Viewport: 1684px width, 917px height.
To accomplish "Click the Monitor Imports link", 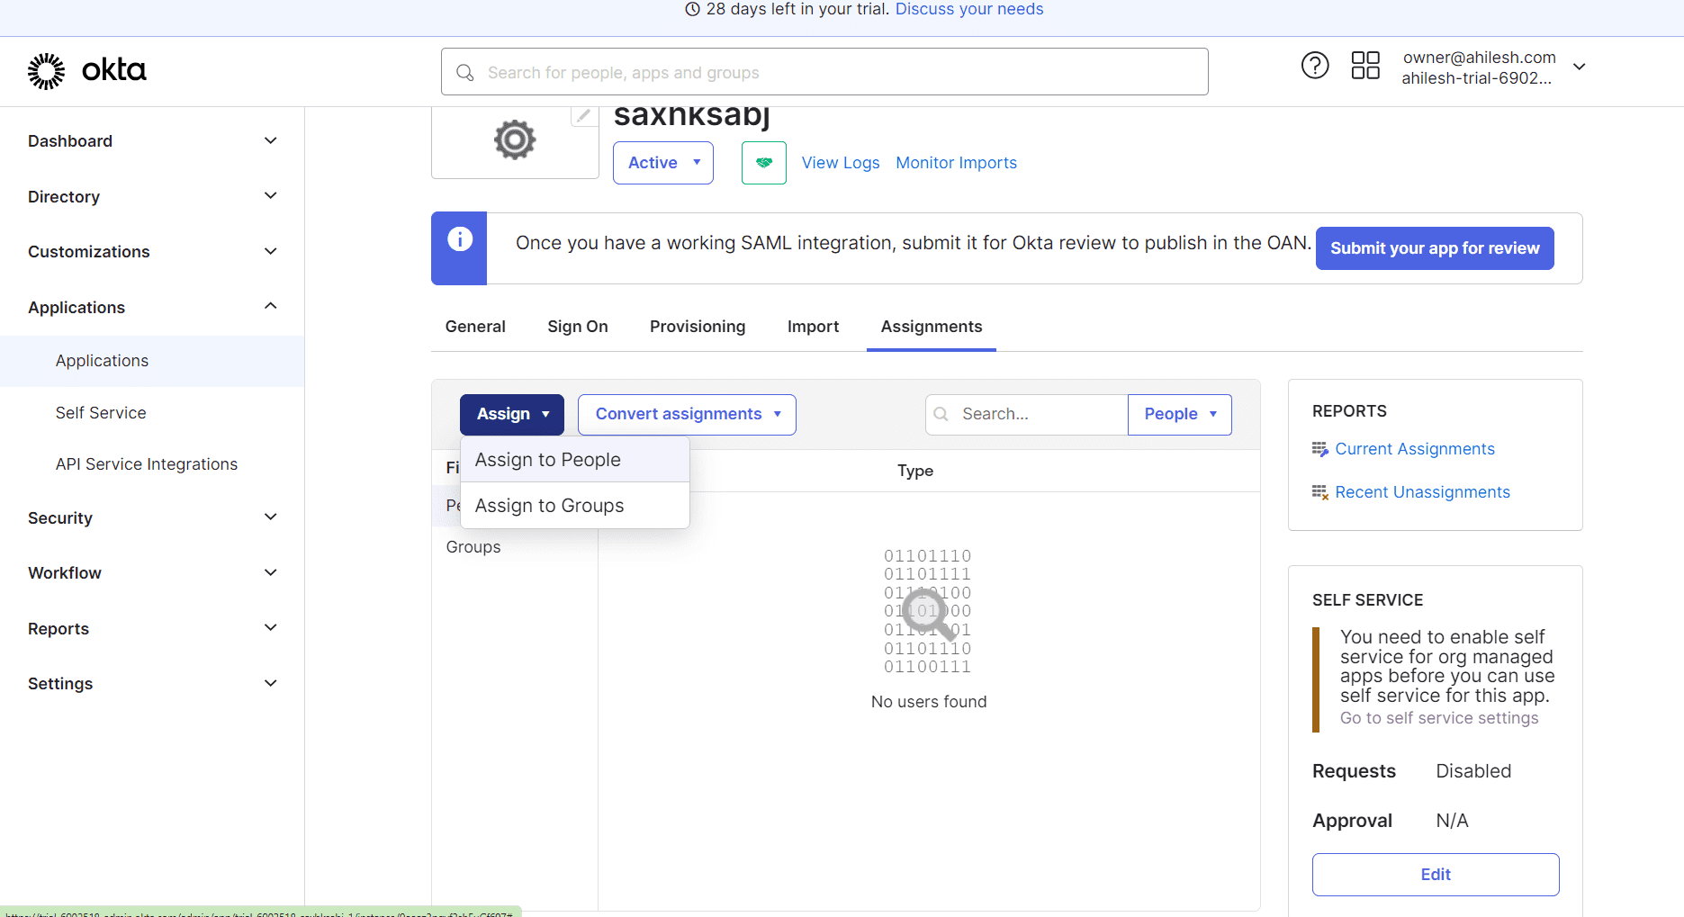I will pyautogui.click(x=956, y=163).
